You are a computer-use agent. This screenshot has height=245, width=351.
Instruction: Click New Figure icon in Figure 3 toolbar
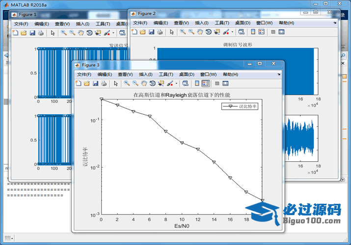[79, 83]
